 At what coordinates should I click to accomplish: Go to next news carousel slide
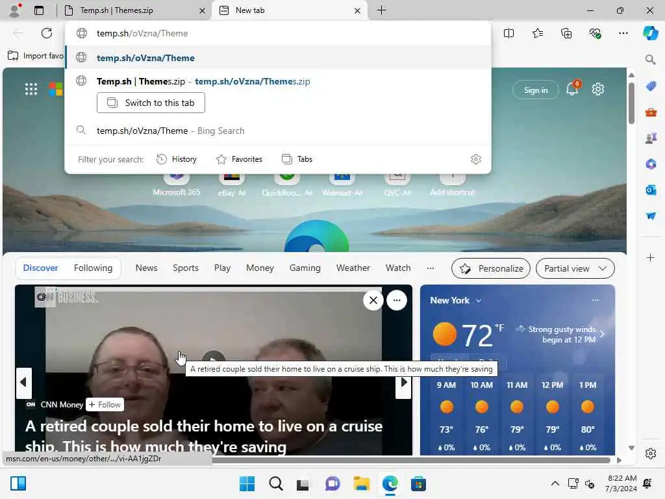pyautogui.click(x=404, y=383)
